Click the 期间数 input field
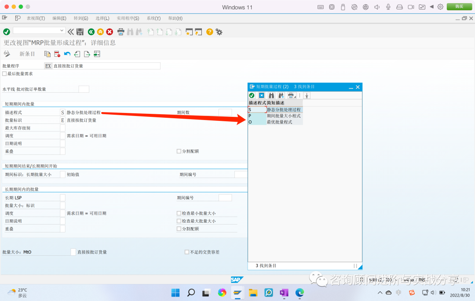 tap(225, 112)
